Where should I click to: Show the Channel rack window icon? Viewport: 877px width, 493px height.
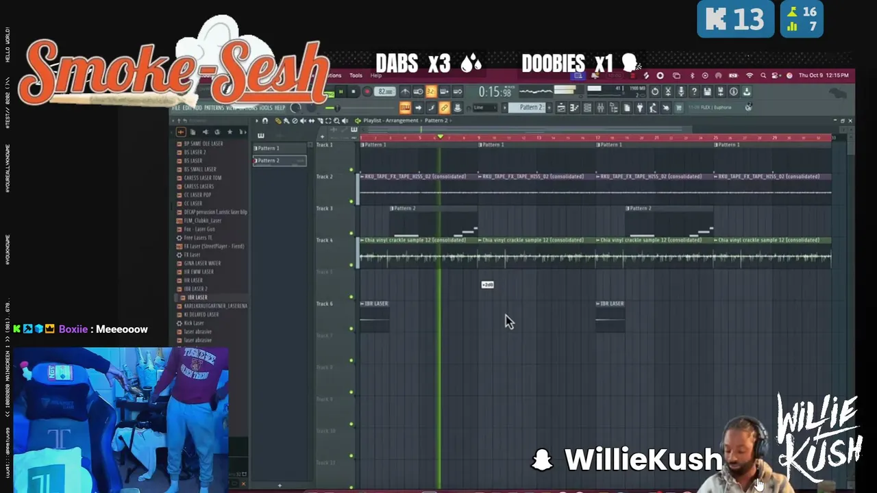click(587, 108)
